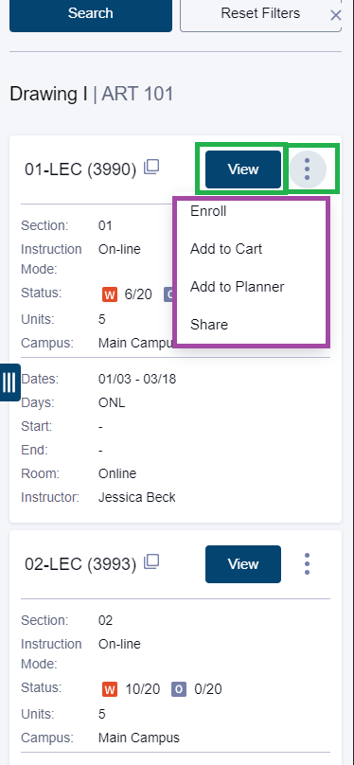Click instructor name Jessica Beck
354x765 pixels.
[137, 497]
